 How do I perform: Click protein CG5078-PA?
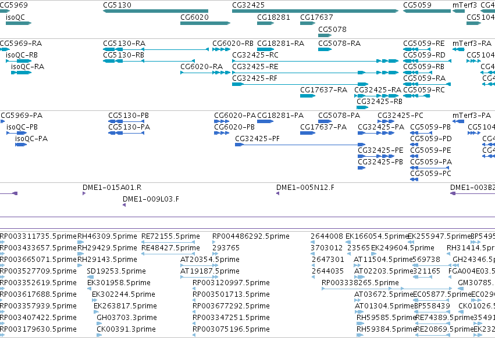coord(339,116)
